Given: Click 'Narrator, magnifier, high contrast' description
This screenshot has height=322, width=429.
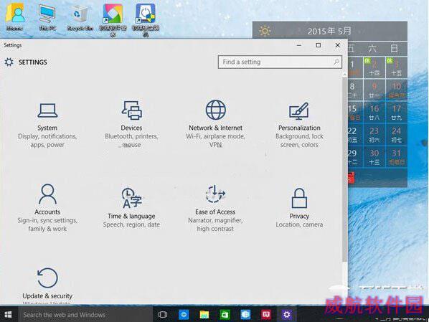Looking at the screenshot, I should (215, 224).
